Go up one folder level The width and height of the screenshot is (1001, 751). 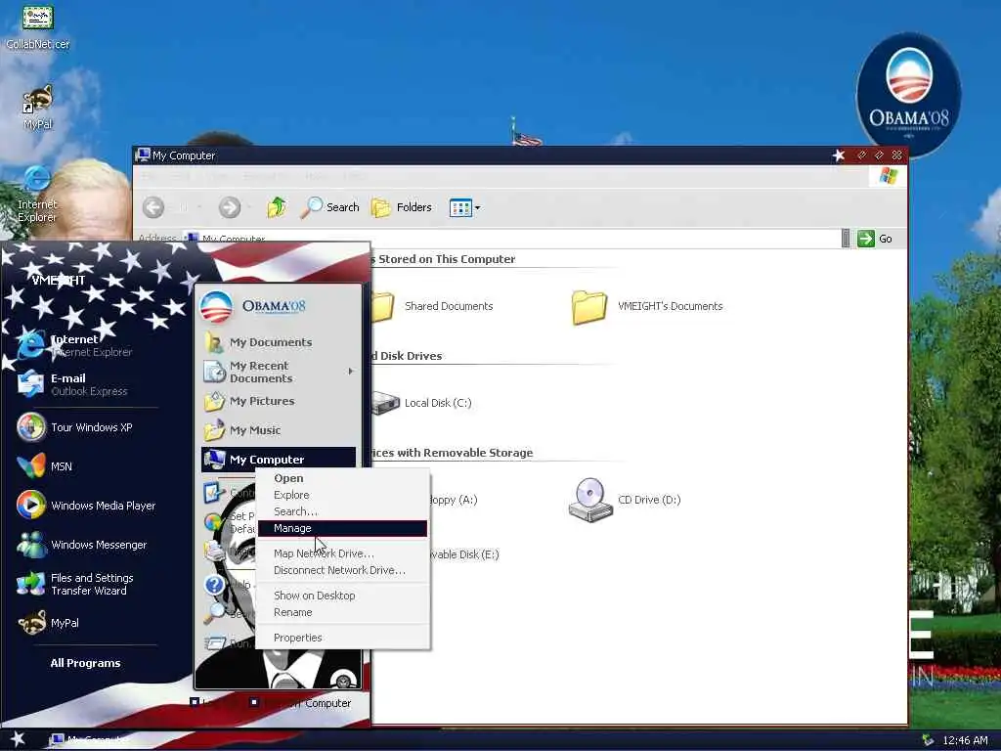(277, 207)
